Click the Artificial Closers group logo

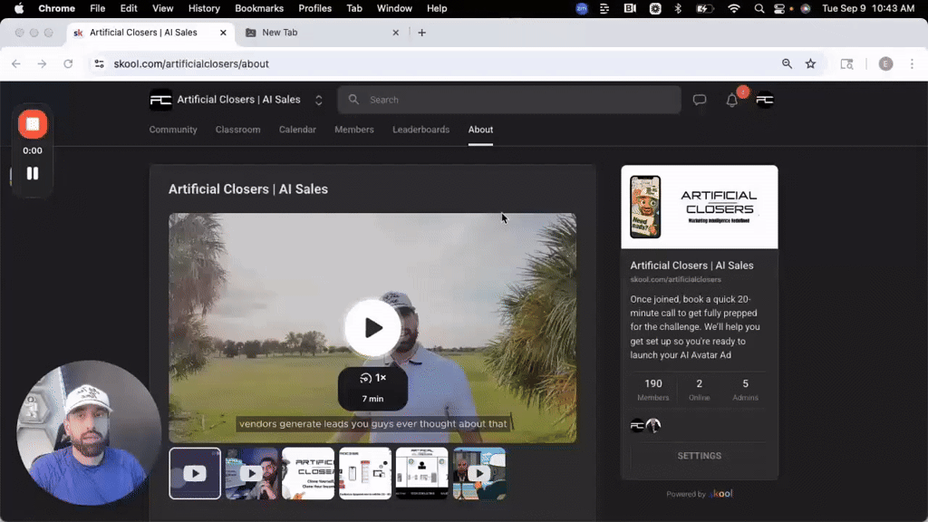pos(160,100)
